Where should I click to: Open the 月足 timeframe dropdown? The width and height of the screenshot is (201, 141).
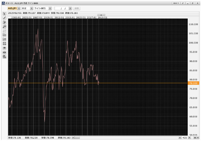[32, 8]
